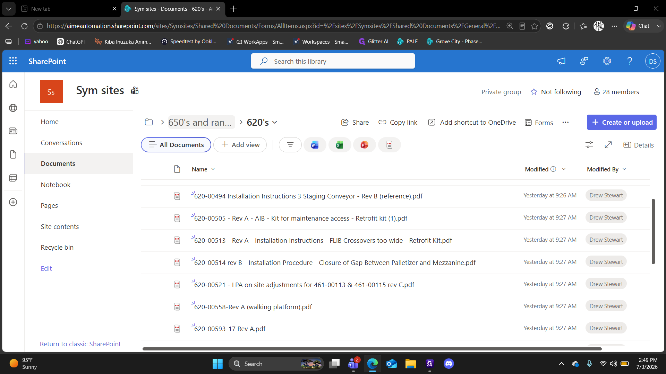Open the filter lines button next to Add view

click(290, 145)
